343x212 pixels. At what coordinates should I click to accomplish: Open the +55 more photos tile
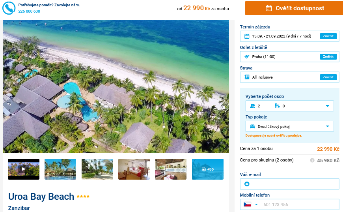tap(208, 169)
